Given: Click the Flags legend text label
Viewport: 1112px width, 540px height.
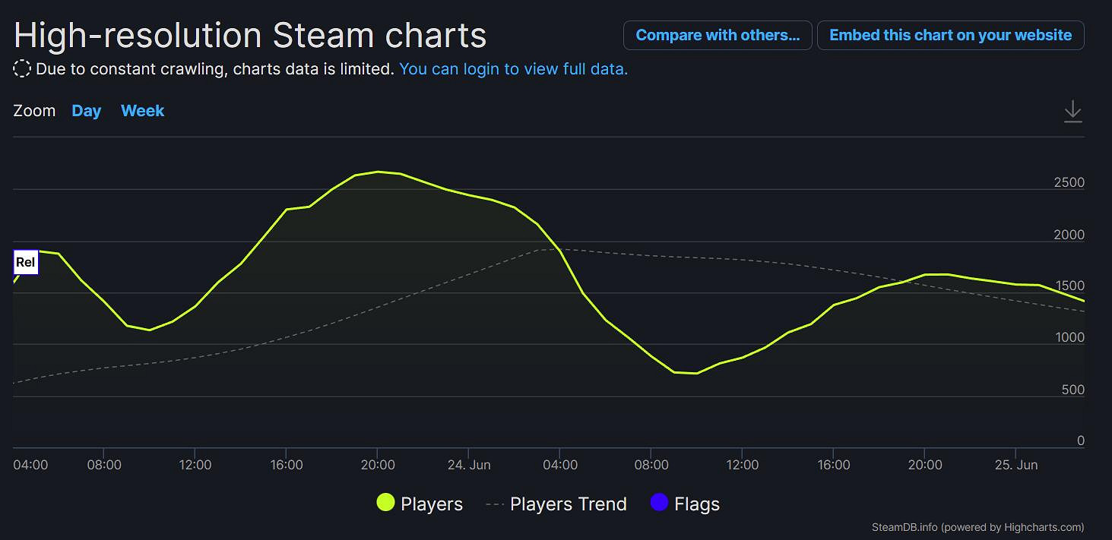Looking at the screenshot, I should point(696,504).
